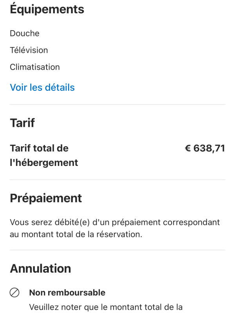Click the divider line above Prépaiement heading

coord(117,180)
